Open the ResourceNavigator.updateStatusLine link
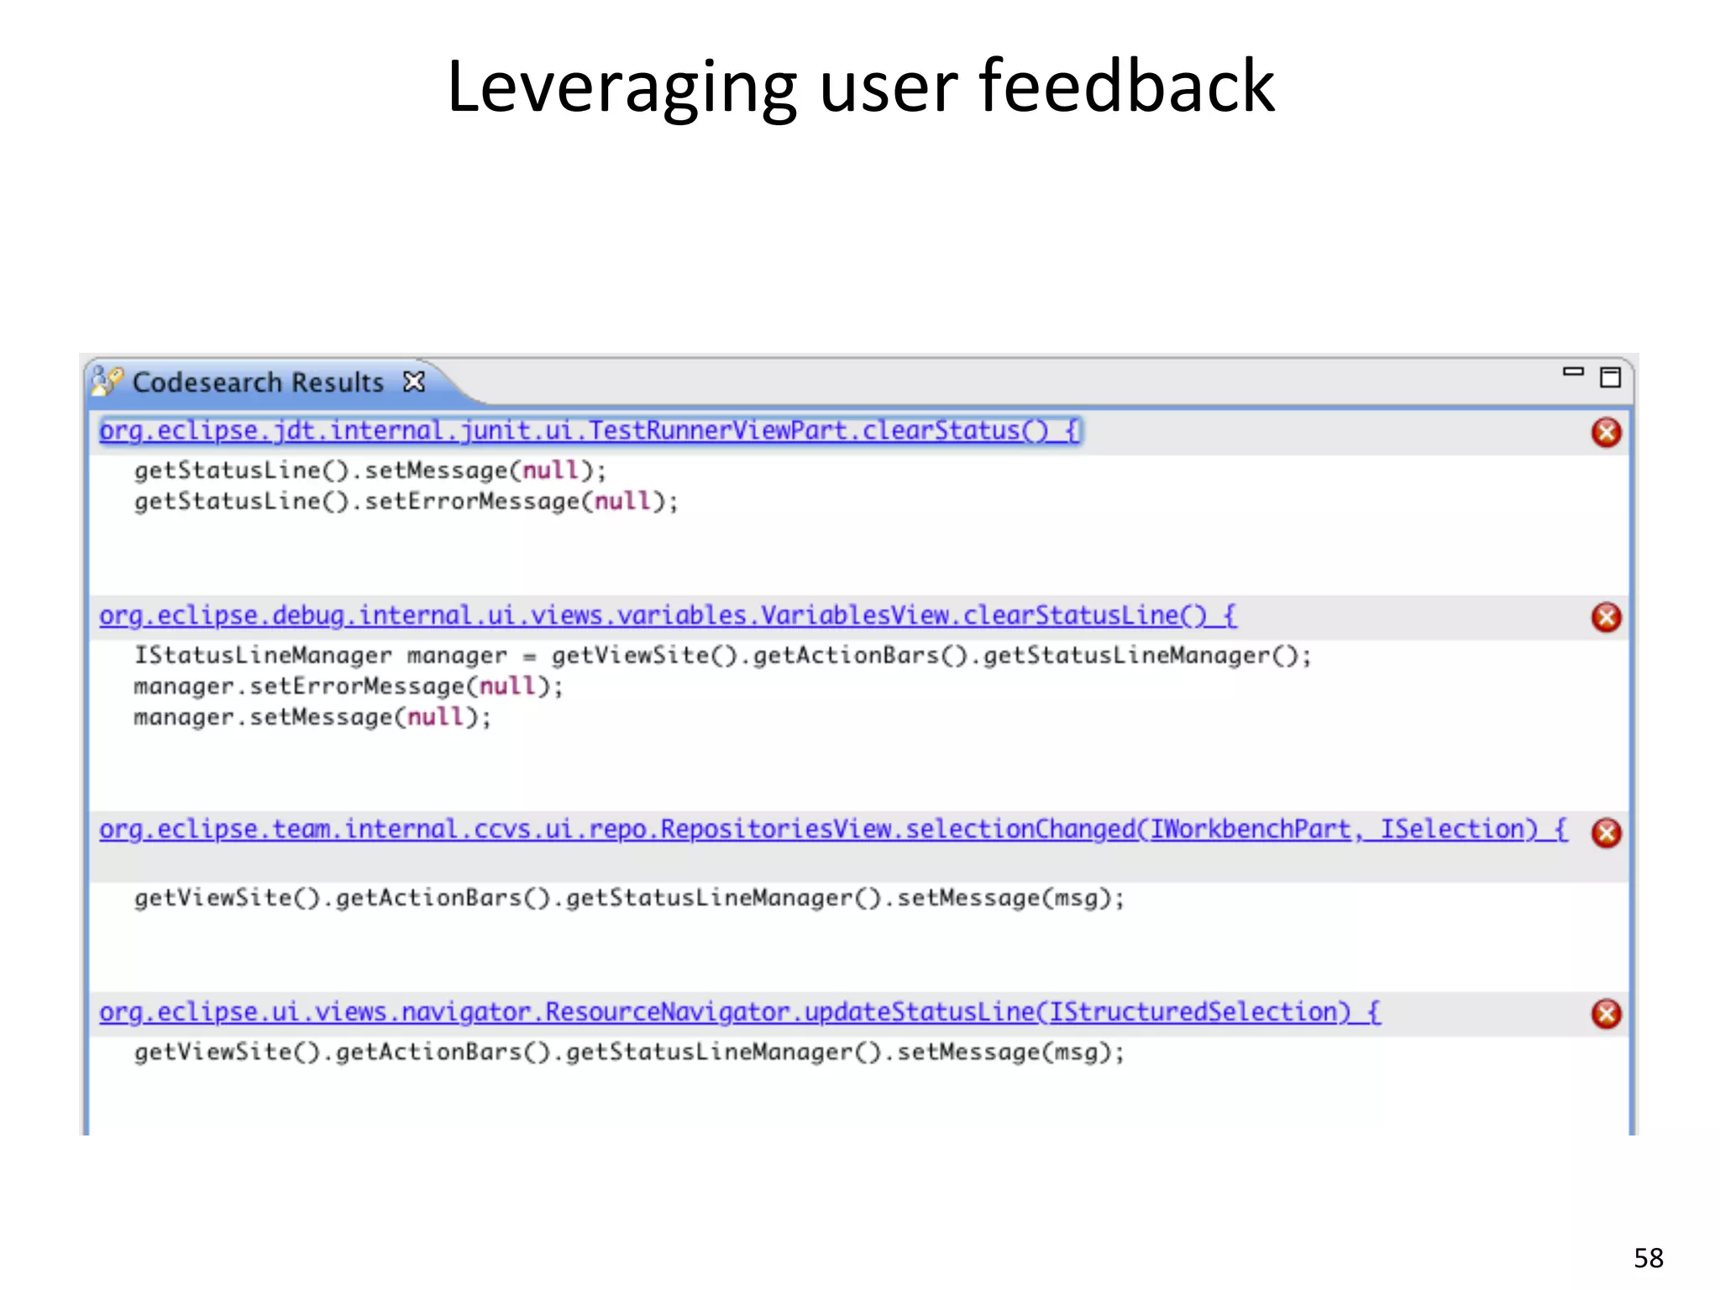Viewport: 1720px width, 1290px height. (739, 1012)
